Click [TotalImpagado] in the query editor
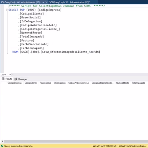 32,37
